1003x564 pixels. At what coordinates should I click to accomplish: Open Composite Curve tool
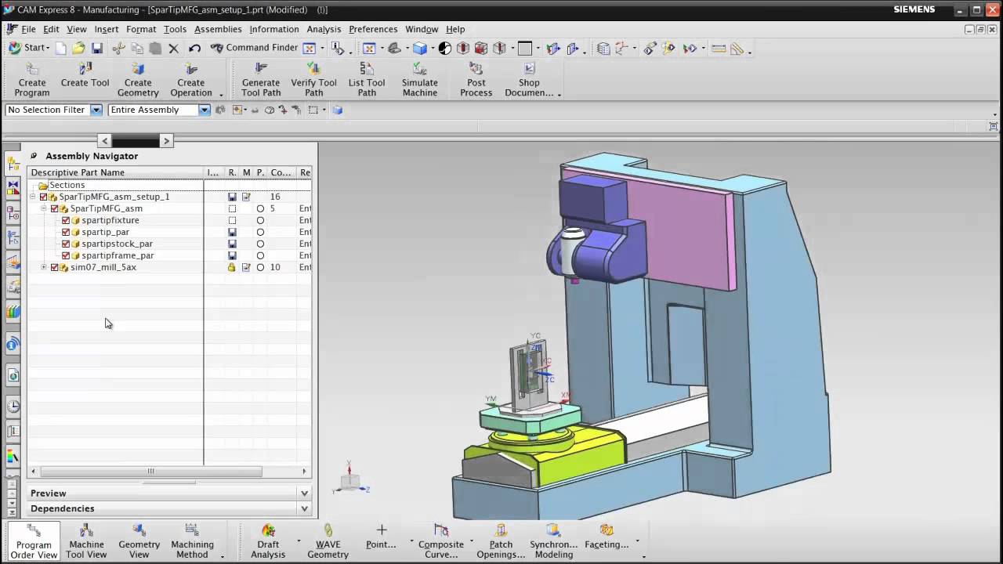(x=441, y=540)
